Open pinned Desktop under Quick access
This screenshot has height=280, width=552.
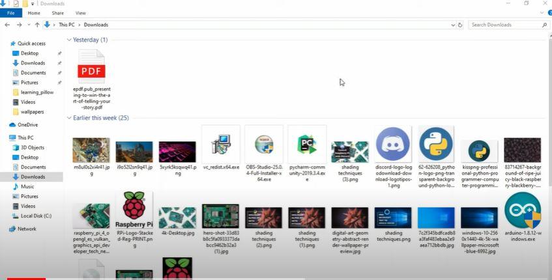(29, 53)
